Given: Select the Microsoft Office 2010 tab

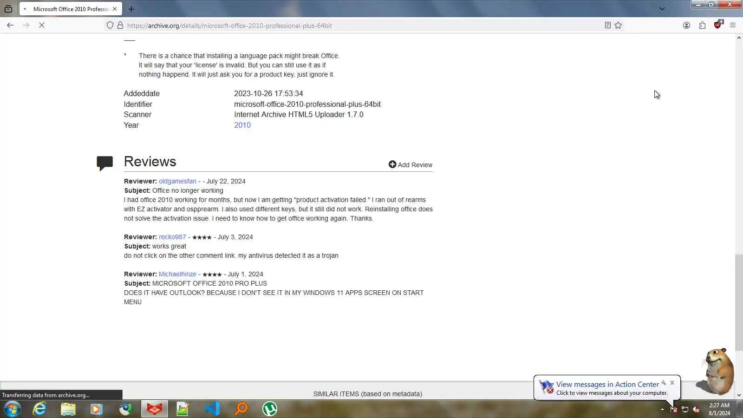Looking at the screenshot, I should 71,9.
